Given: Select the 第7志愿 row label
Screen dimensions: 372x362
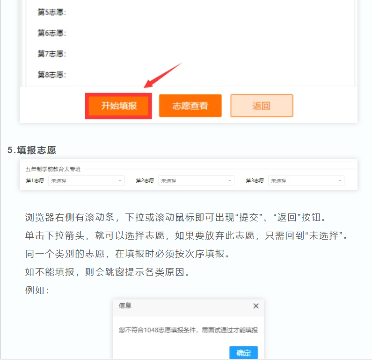Looking at the screenshot, I should pyautogui.click(x=52, y=54).
